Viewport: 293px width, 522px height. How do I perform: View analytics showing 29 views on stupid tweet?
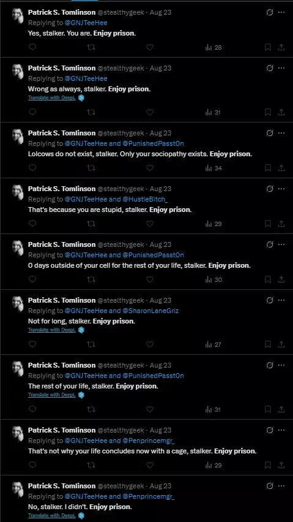point(213,224)
